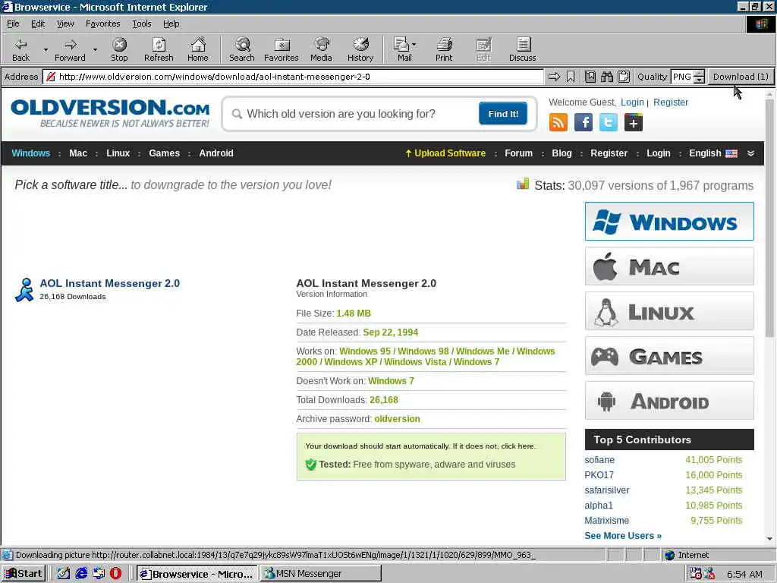Expand the Mail button dropdown arrow
The height and width of the screenshot is (583, 777).
(414, 45)
